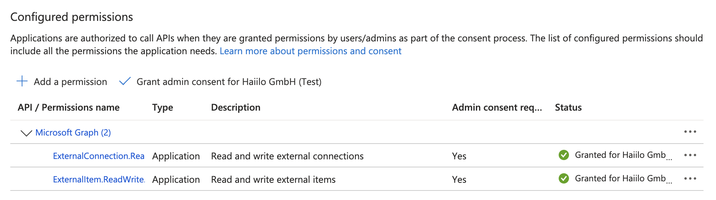Click the Type column header
This screenshot has width=716, height=200.
162,107
